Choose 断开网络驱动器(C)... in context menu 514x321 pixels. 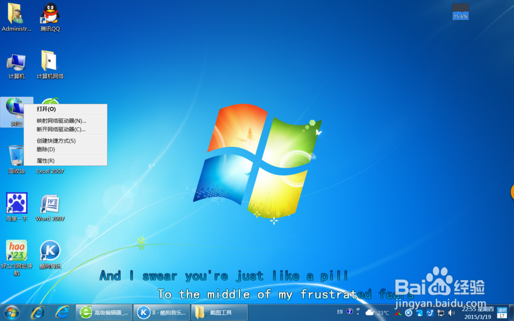[x=66, y=129]
